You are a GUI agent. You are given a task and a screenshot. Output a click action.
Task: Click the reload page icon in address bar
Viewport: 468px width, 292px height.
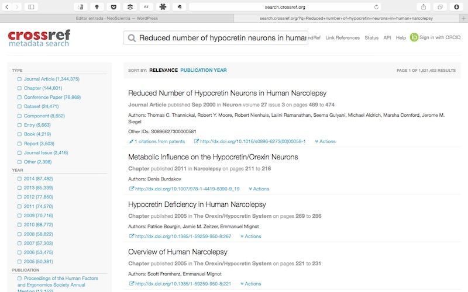tap(376, 7)
